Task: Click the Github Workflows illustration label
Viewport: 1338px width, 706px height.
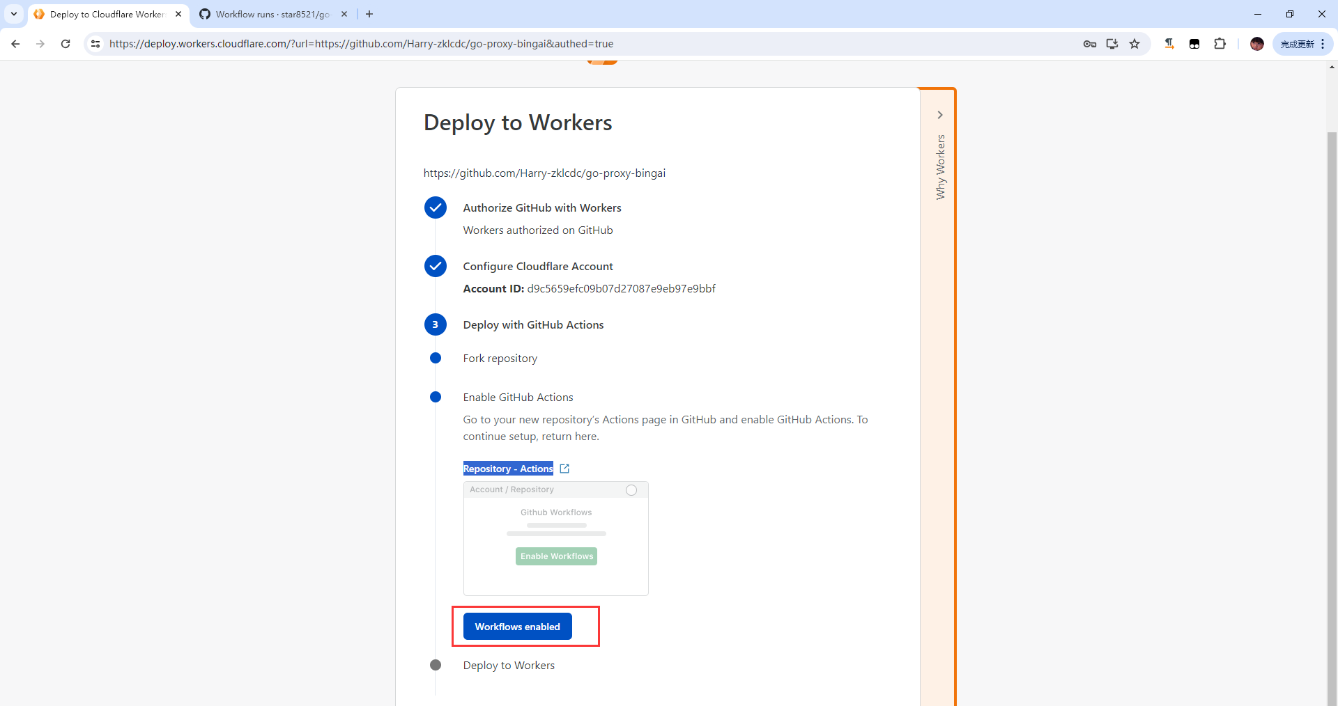Action: click(x=556, y=512)
